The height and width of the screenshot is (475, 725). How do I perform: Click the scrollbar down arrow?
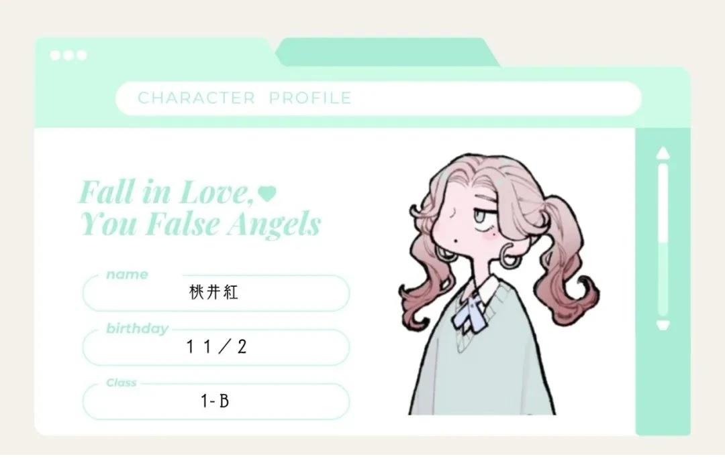click(663, 325)
